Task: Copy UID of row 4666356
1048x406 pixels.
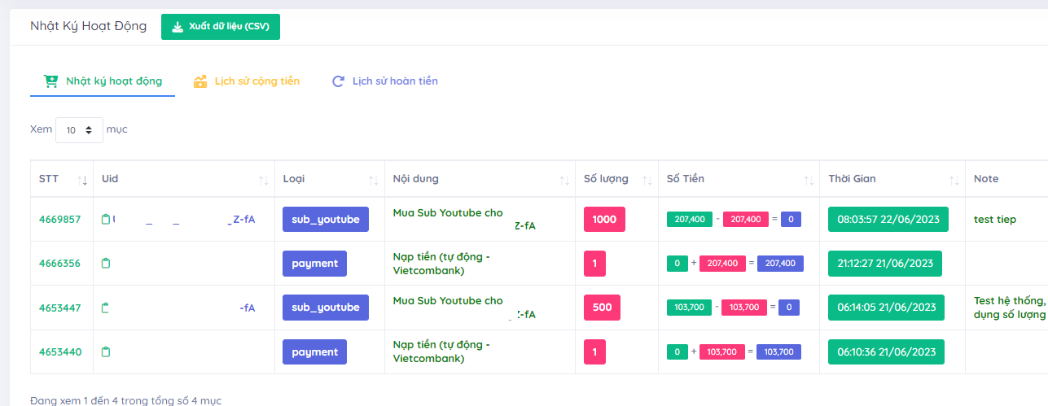Action: [x=105, y=264]
